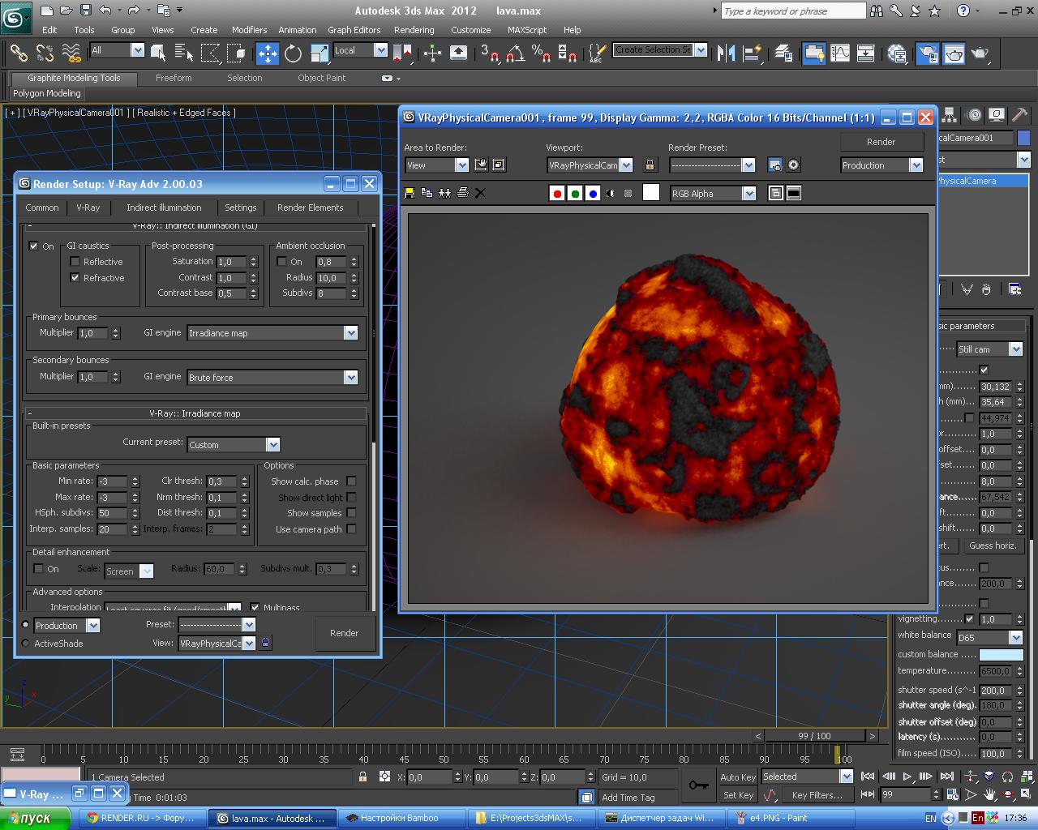Click Render button in Render Setup dialog

pos(344,633)
